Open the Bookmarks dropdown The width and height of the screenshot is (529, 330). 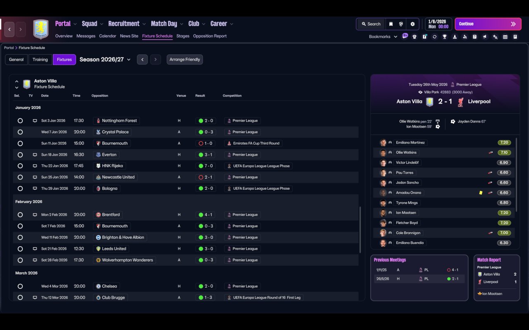[383, 37]
